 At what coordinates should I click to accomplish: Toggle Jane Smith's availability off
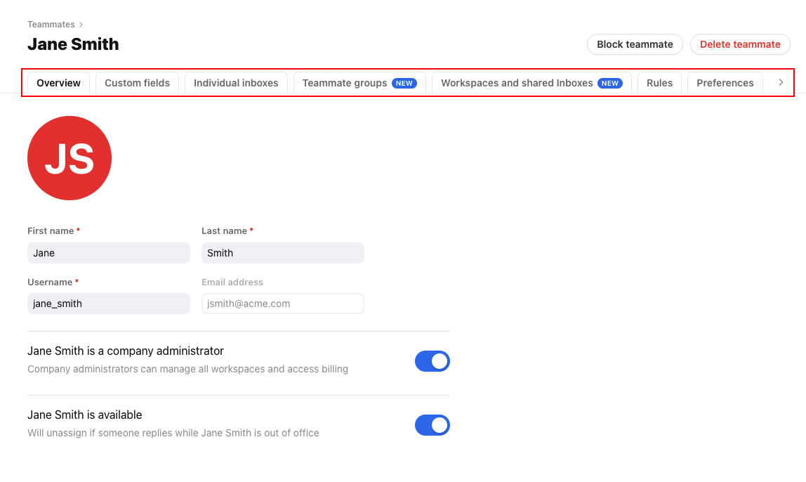click(x=432, y=425)
